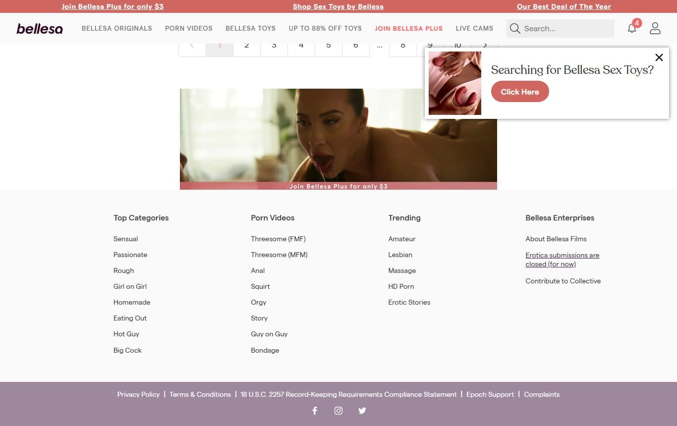Open LIVE CAMS from the navigation
The image size is (677, 426).
pos(474,28)
